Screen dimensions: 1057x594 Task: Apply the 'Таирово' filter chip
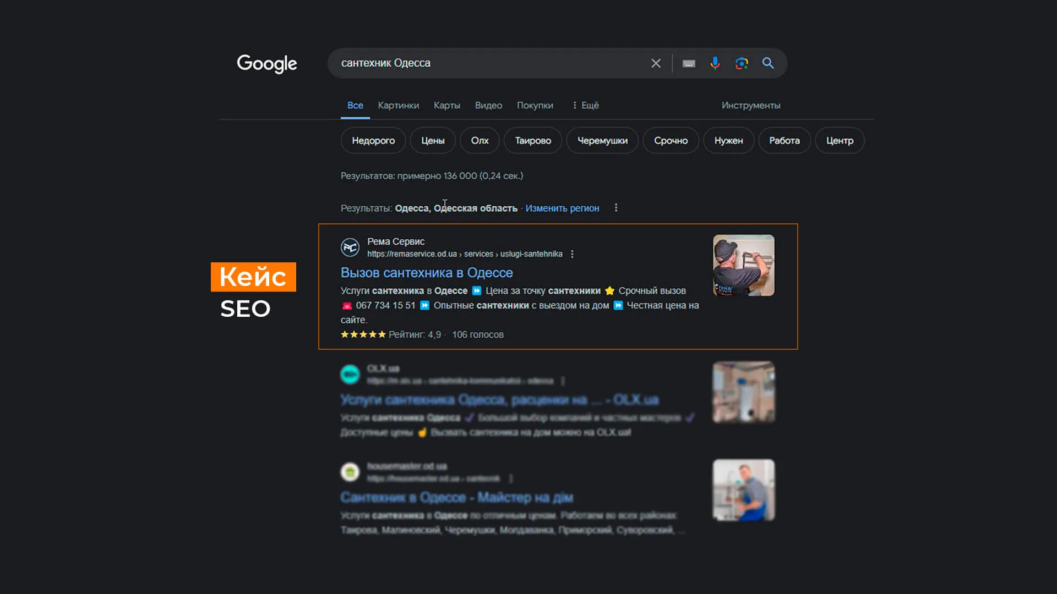533,141
